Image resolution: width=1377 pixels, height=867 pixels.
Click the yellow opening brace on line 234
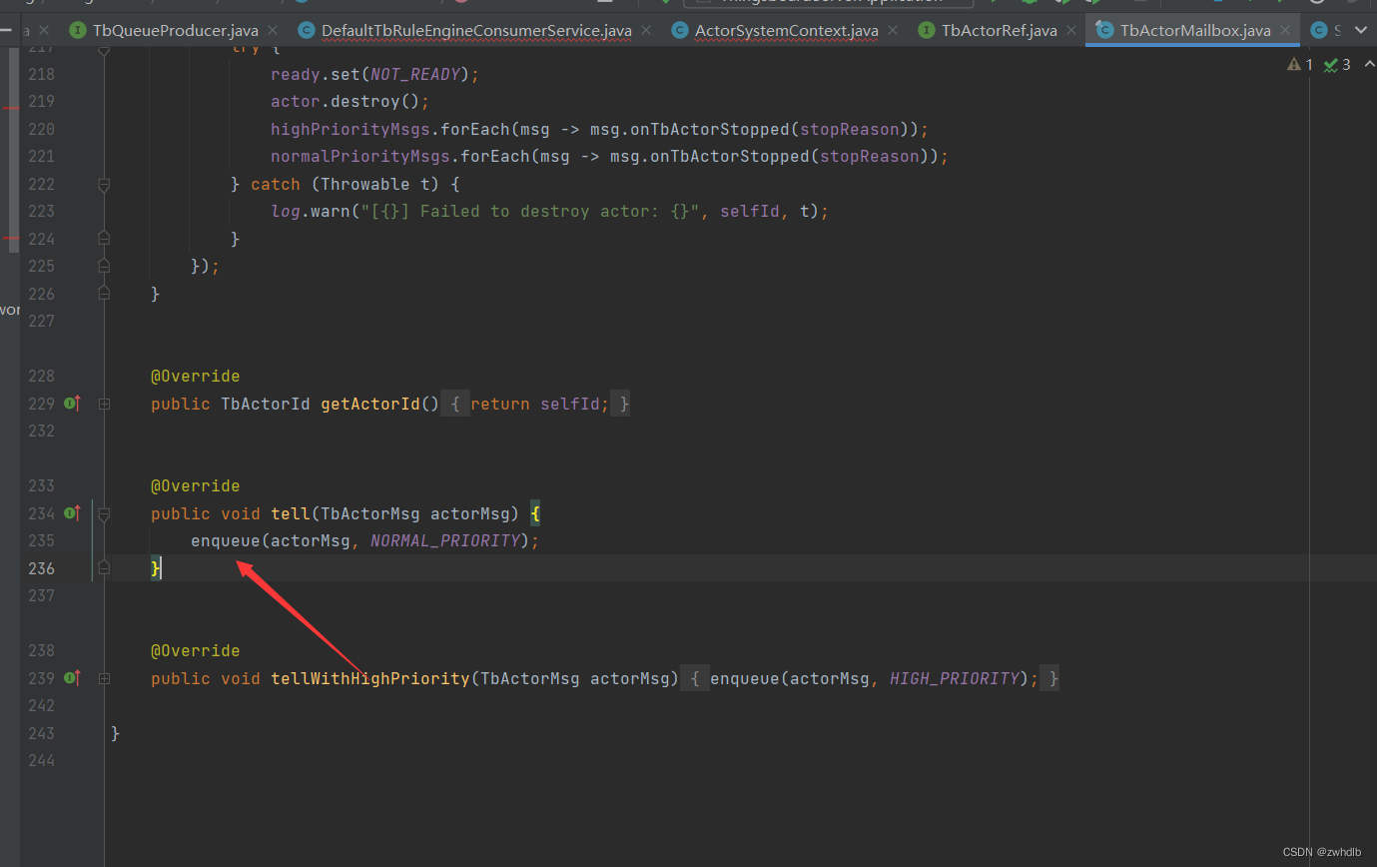pyautogui.click(x=535, y=513)
